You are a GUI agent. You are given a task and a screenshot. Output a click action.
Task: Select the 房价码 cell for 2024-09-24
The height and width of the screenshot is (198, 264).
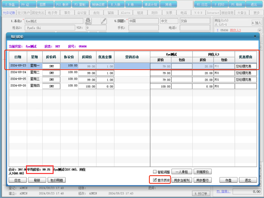pyautogui.click(x=51, y=73)
